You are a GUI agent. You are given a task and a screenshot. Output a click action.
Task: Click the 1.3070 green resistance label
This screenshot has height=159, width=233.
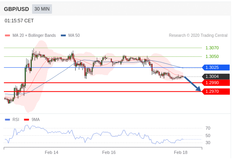212,48
